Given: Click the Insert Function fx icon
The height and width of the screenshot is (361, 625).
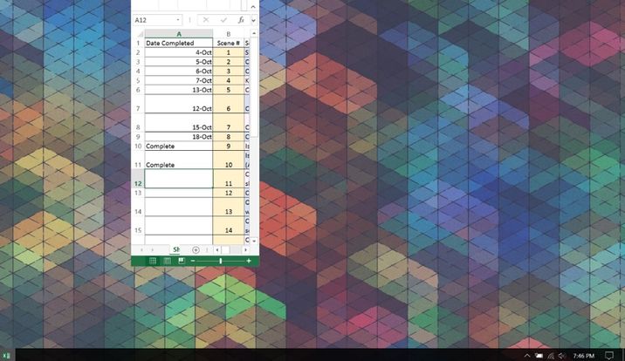Looking at the screenshot, I should pyautogui.click(x=241, y=20).
